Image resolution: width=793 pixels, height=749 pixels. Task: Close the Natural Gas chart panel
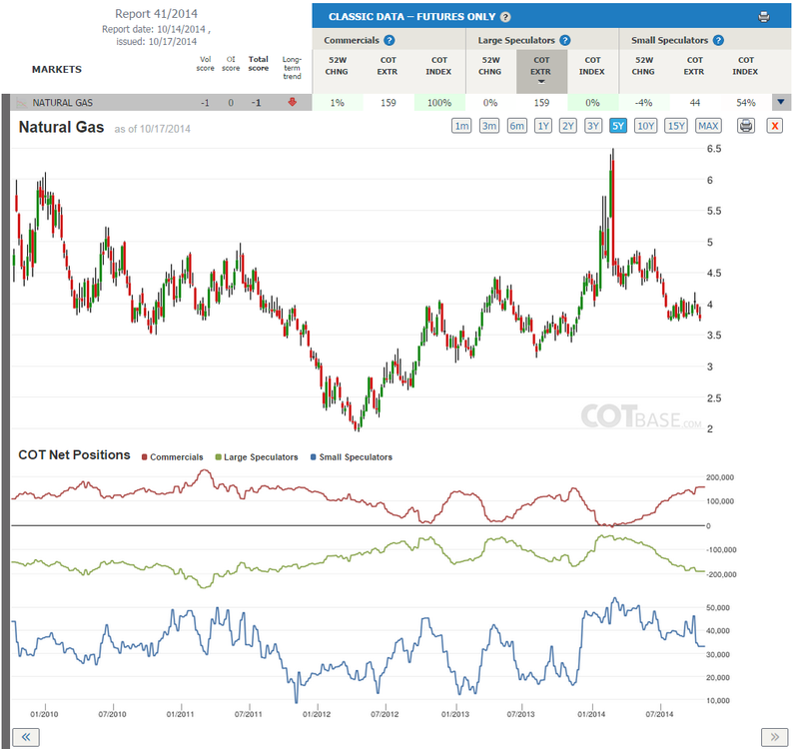point(774,126)
